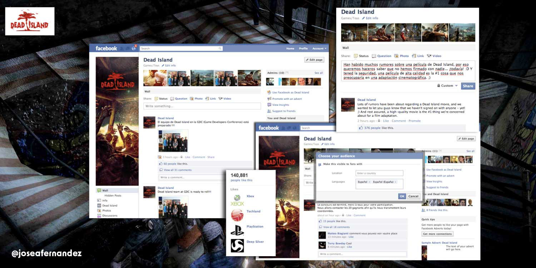Click the Search field in back-left window

coord(181,48)
